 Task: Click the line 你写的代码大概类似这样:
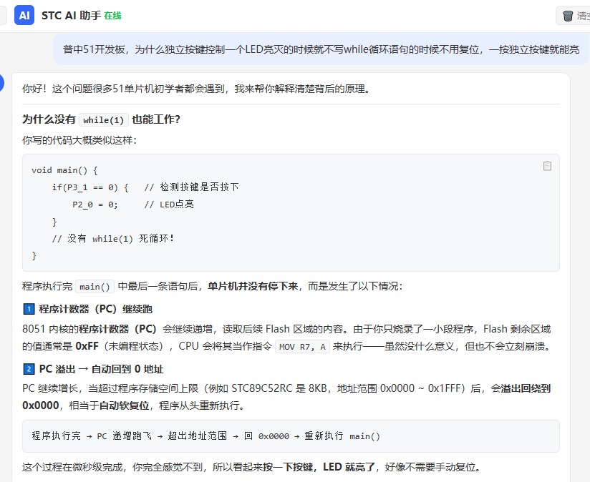(x=79, y=140)
